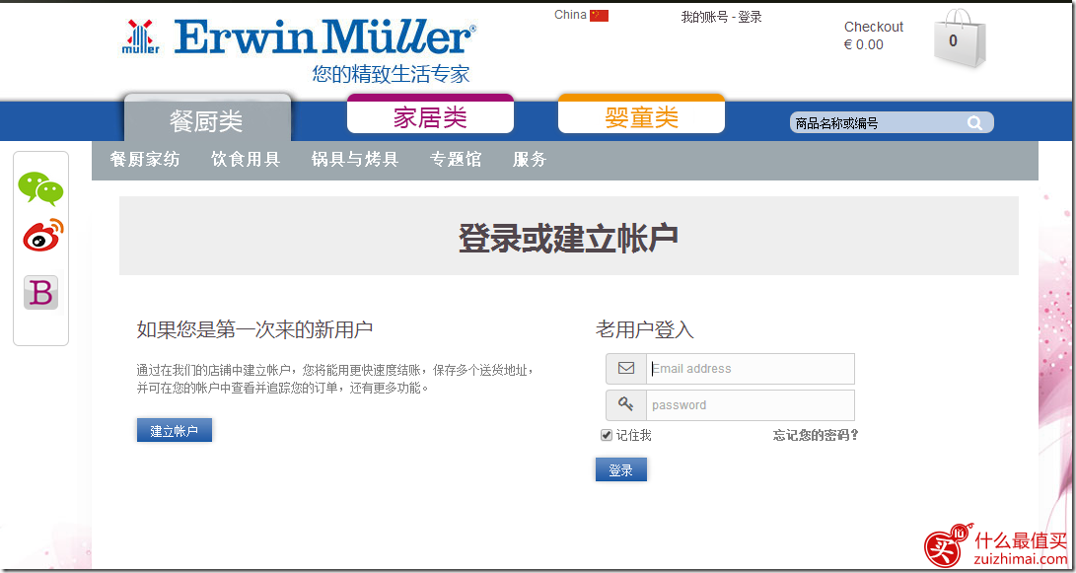Open the 餐厨家纺 menu
This screenshot has height=573, width=1076.
[145, 159]
